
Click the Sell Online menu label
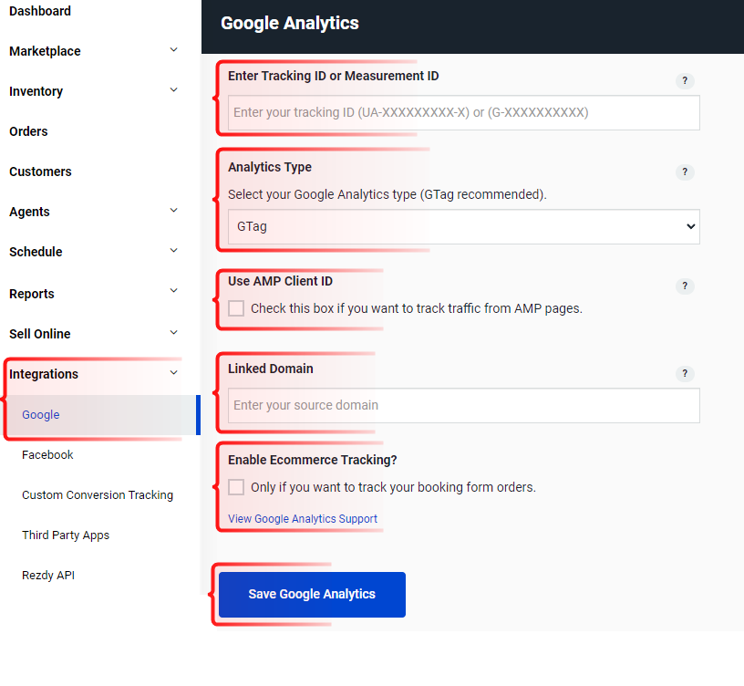pyautogui.click(x=40, y=334)
